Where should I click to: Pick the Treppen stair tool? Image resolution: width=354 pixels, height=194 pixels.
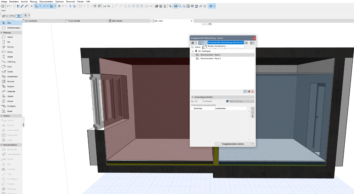[11, 86]
